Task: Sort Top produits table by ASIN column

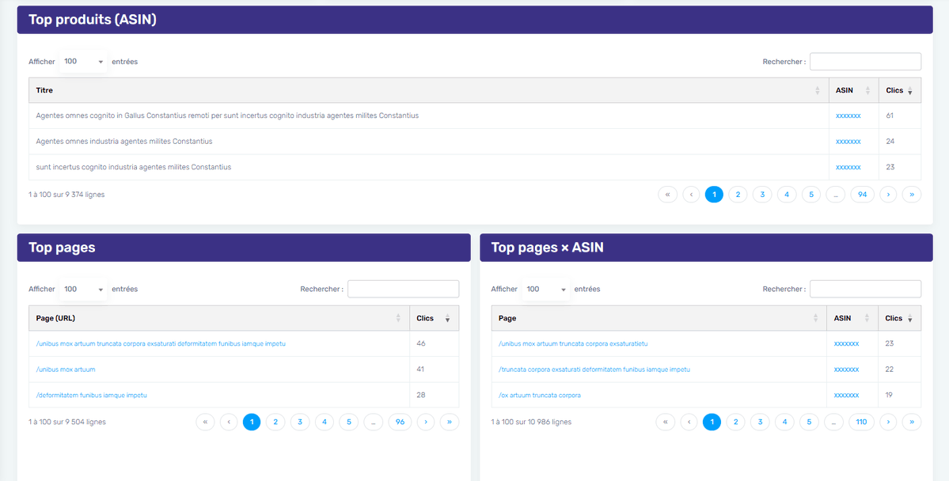Action: 853,90
